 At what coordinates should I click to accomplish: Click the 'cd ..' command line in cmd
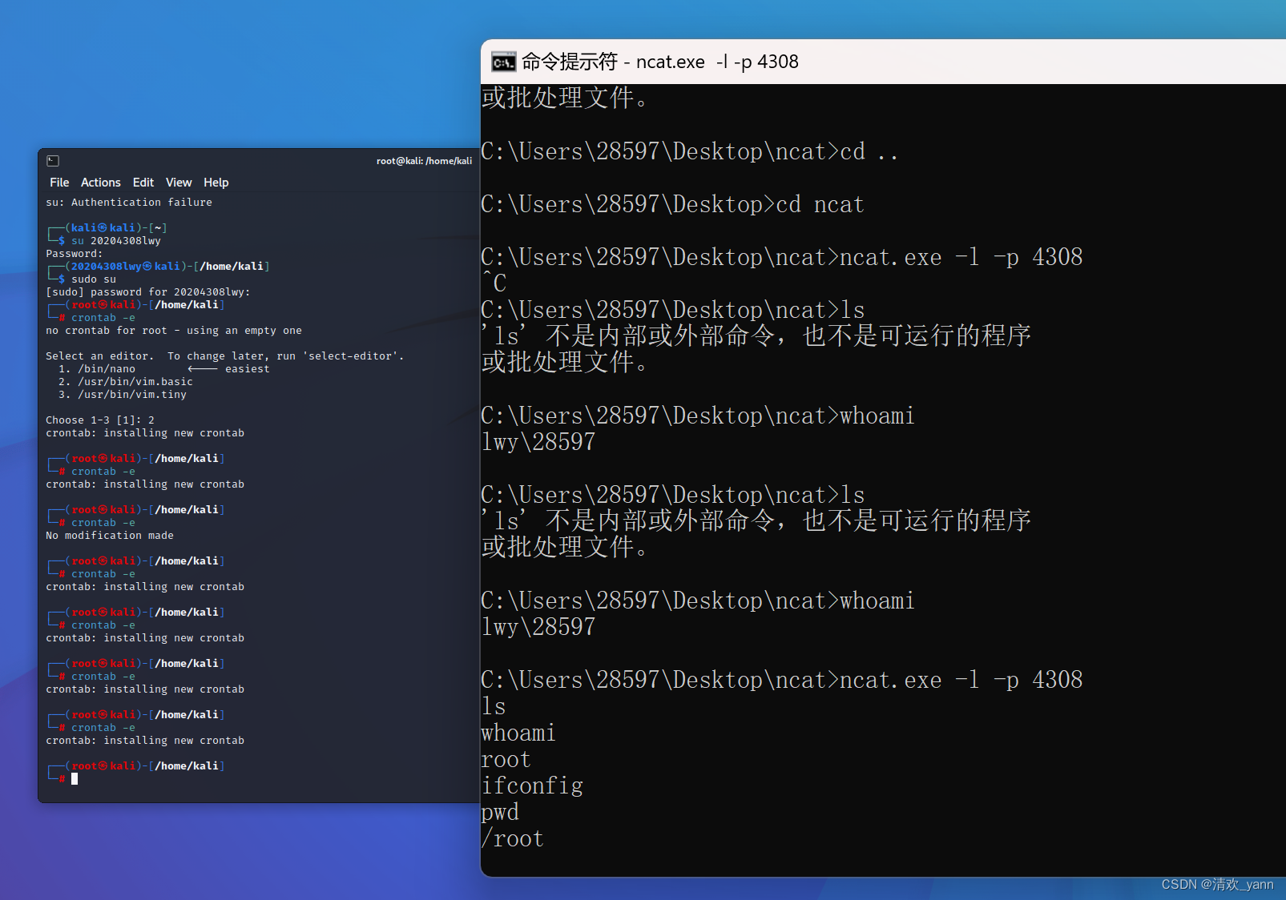689,151
